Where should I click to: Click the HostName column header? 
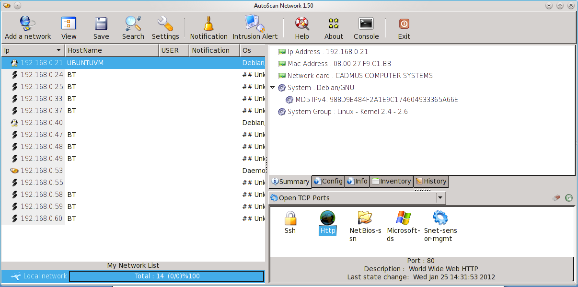(112, 50)
